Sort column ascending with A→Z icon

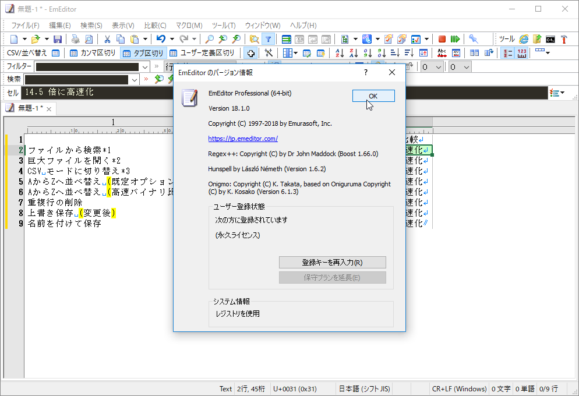click(338, 52)
